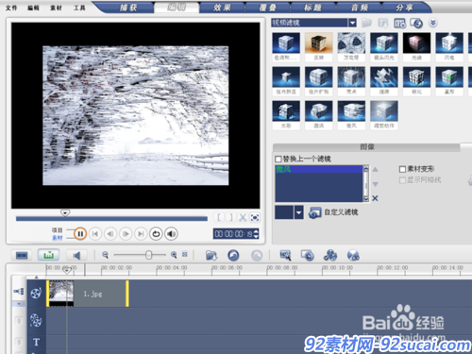Screen dimensions: 472x354
Task: Select the 镜头闪光 lens flare filter
Action: [x=384, y=47]
